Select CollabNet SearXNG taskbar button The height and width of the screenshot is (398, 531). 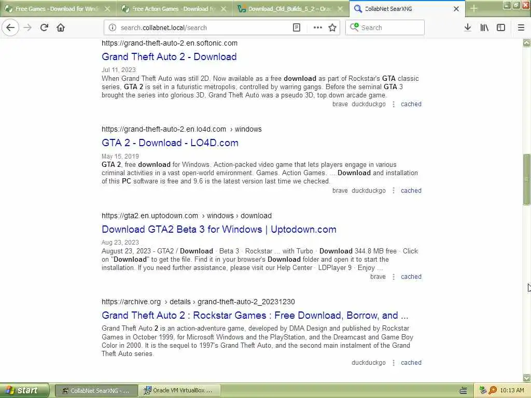pos(96,391)
